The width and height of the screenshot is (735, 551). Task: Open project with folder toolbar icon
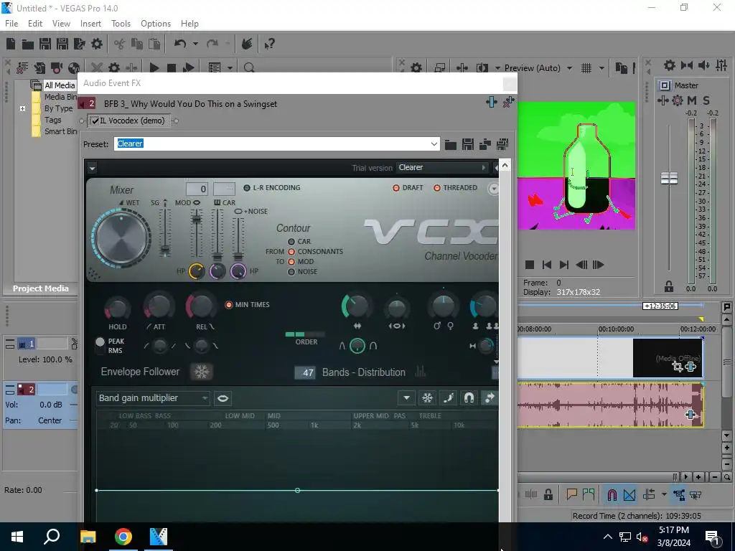point(28,44)
